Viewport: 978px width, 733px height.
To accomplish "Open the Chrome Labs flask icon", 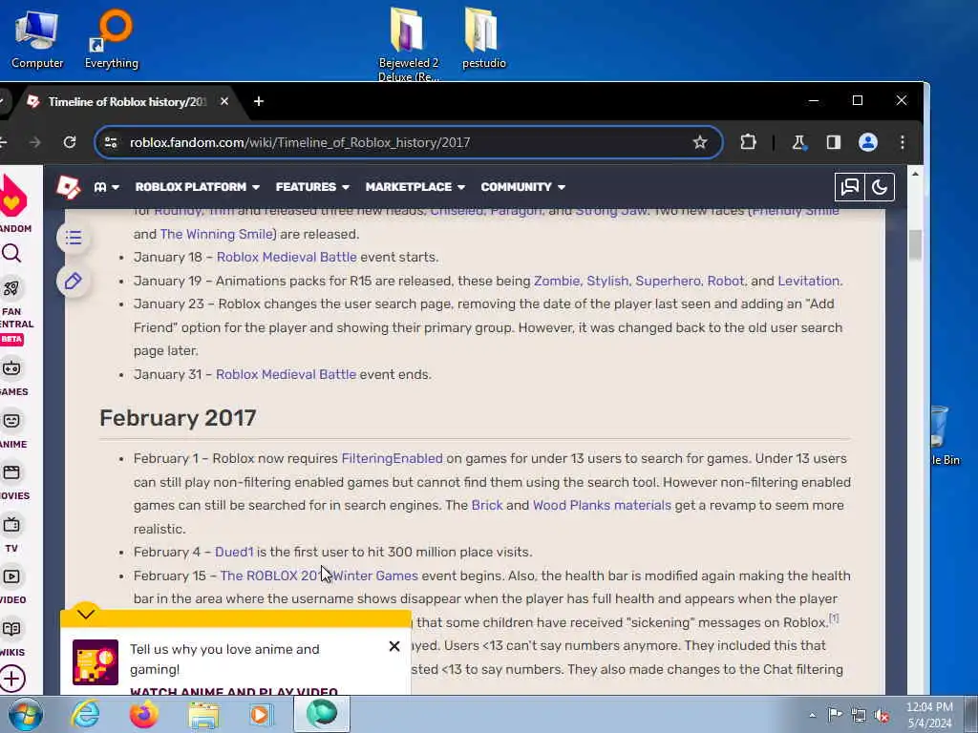I will (798, 142).
